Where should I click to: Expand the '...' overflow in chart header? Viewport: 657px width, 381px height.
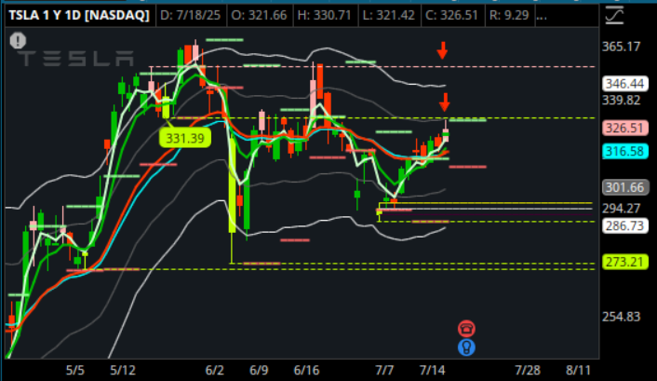pyautogui.click(x=542, y=16)
